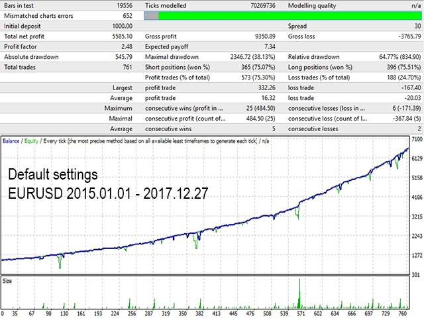Click consecutive profit value 484.50 (25)
The width and height of the screenshot is (424, 318).
coord(260,119)
